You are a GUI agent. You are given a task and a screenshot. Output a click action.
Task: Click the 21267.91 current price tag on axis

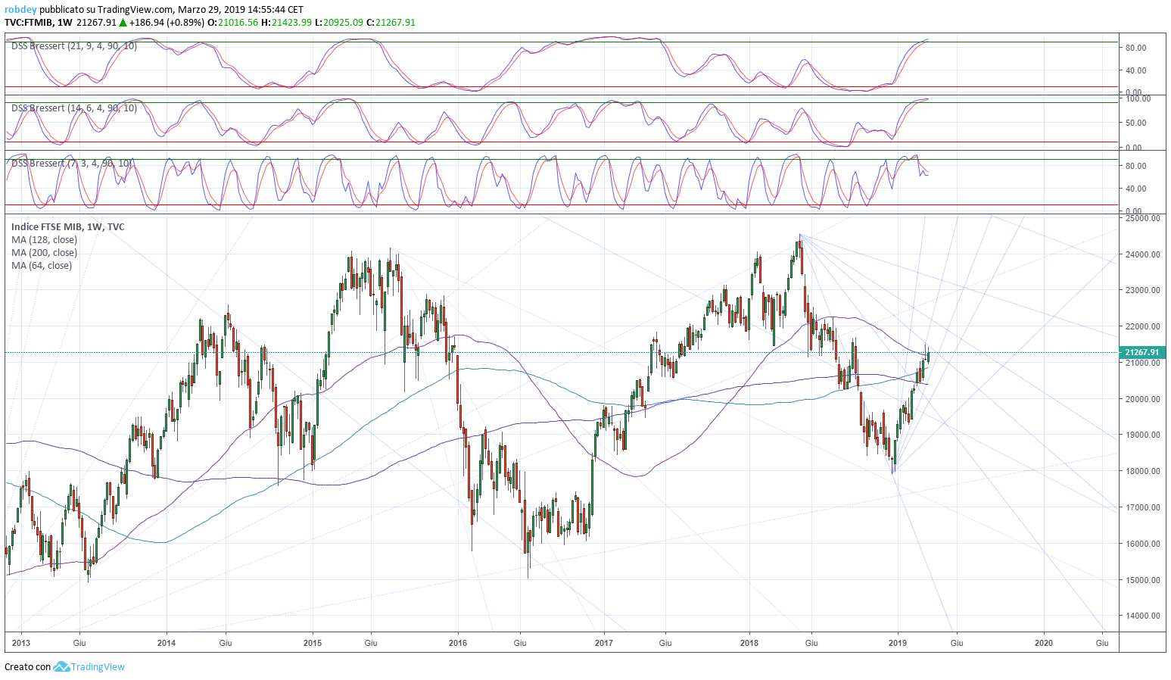[x=1141, y=353]
